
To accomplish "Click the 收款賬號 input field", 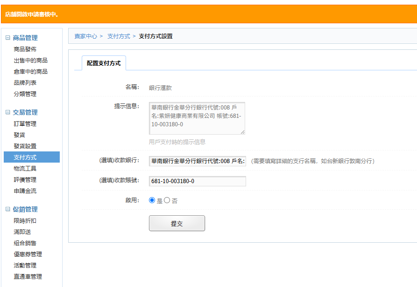I will (x=197, y=181).
